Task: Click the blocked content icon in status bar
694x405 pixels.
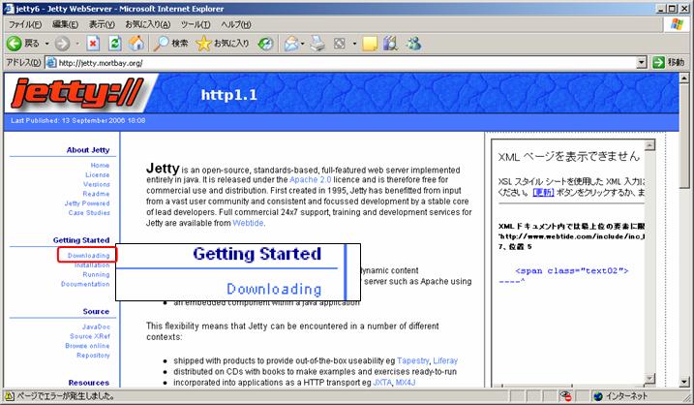Action: 564,395
